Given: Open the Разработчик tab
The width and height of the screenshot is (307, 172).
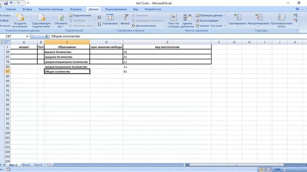Looking at the screenshot, I should click(153, 9).
